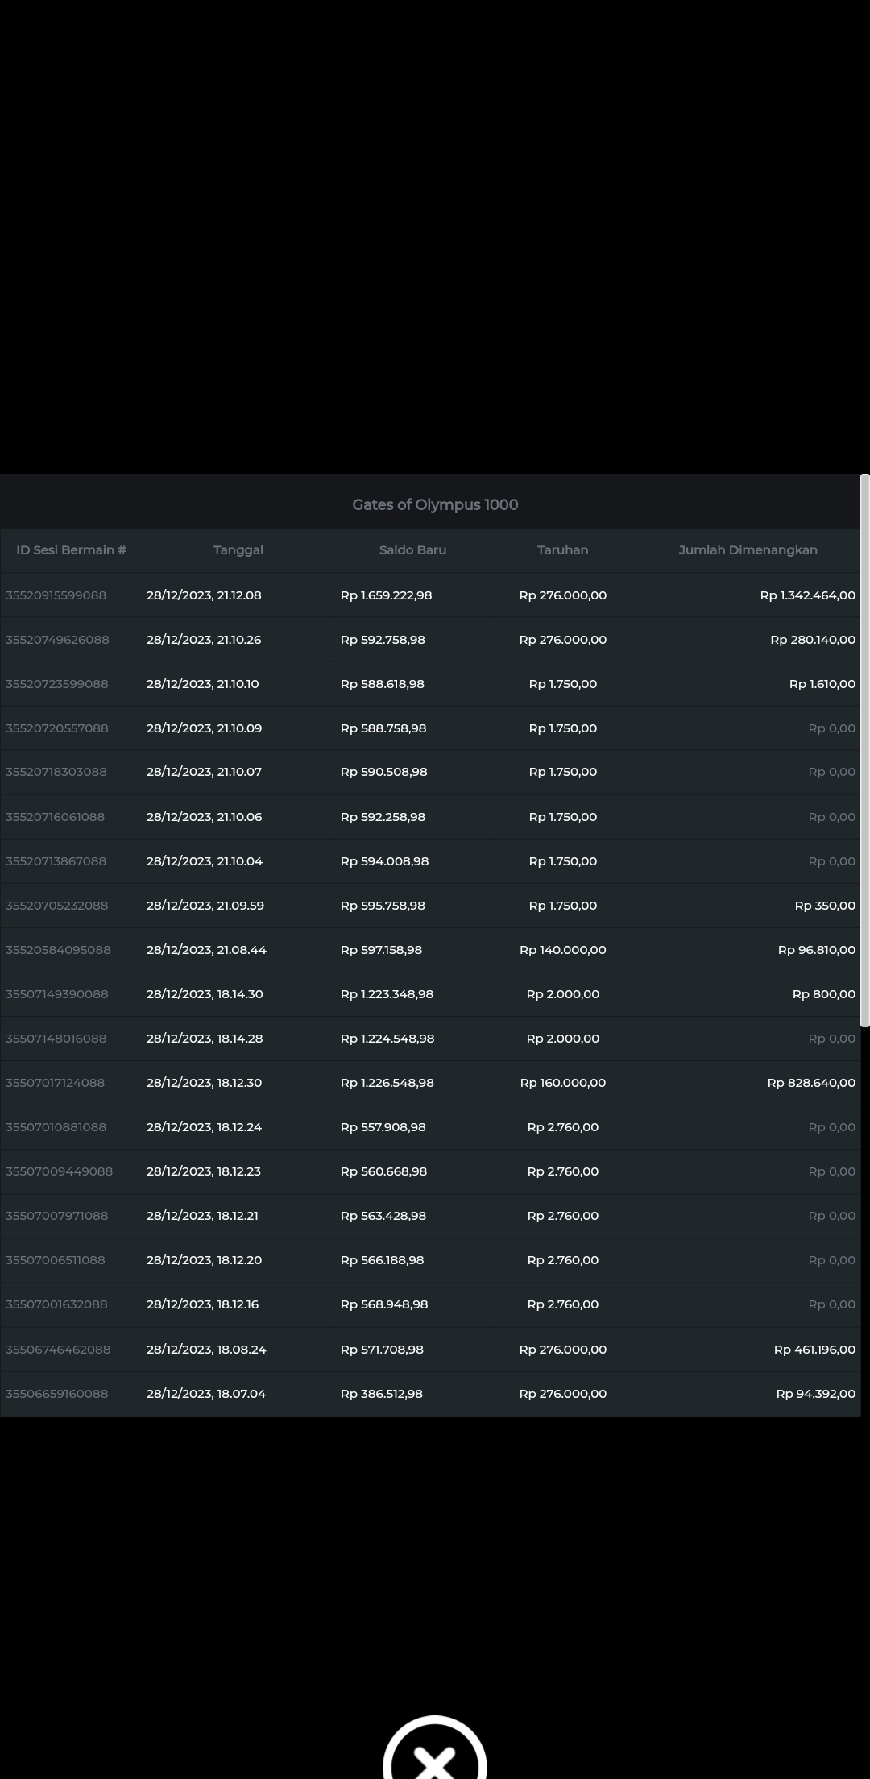Select the Rp 1.342.464,00 win amount
Image resolution: width=870 pixels, height=1779 pixels.
point(807,595)
